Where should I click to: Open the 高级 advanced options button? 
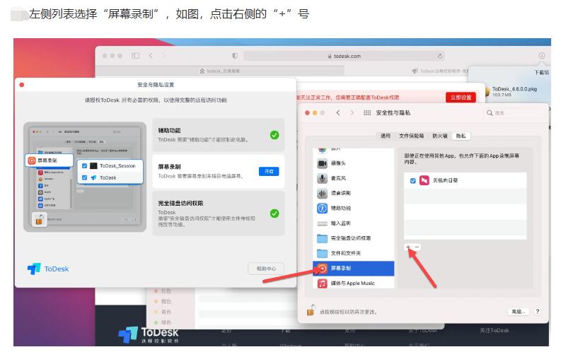[x=518, y=311]
